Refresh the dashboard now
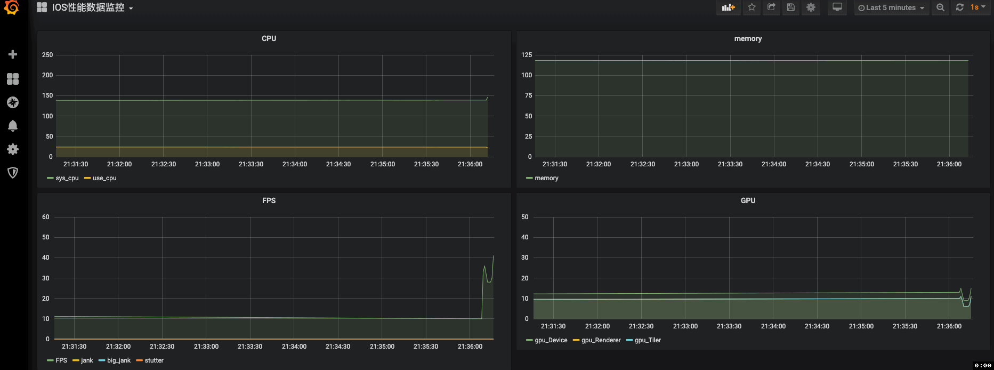This screenshot has width=994, height=370. click(959, 7)
